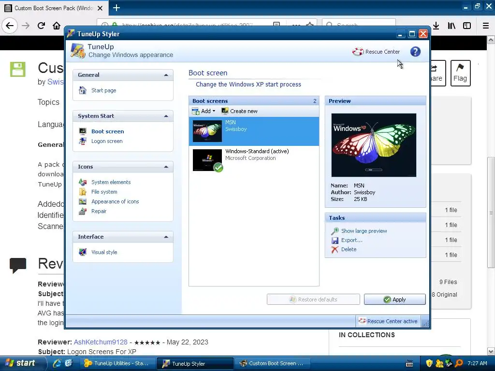495x371 pixels.
Task: Select Boot screen in System Start
Action: click(107, 131)
